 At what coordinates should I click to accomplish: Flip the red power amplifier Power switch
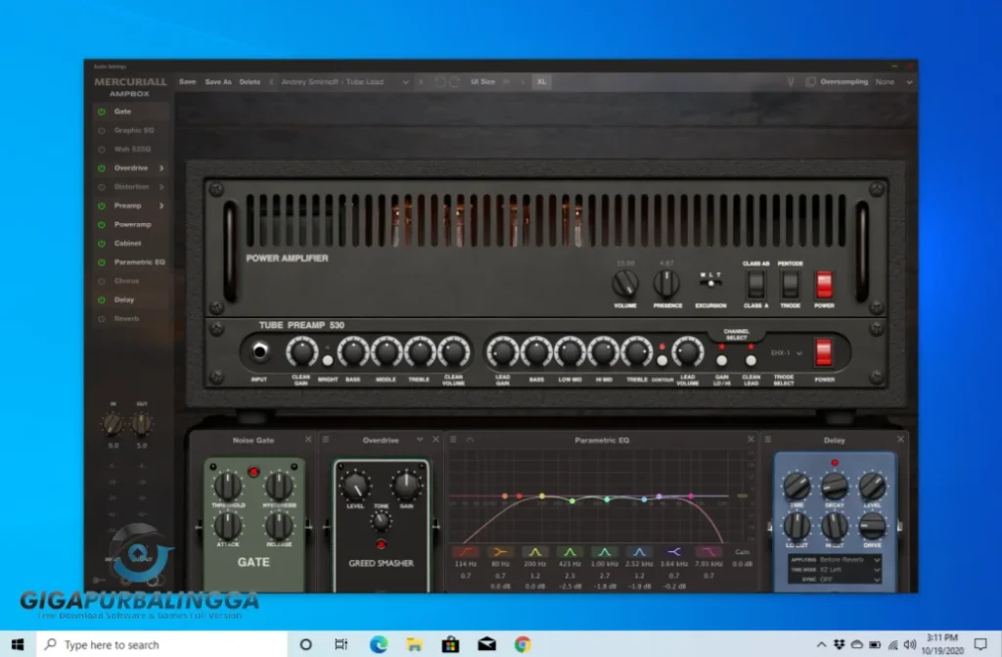pos(824,284)
